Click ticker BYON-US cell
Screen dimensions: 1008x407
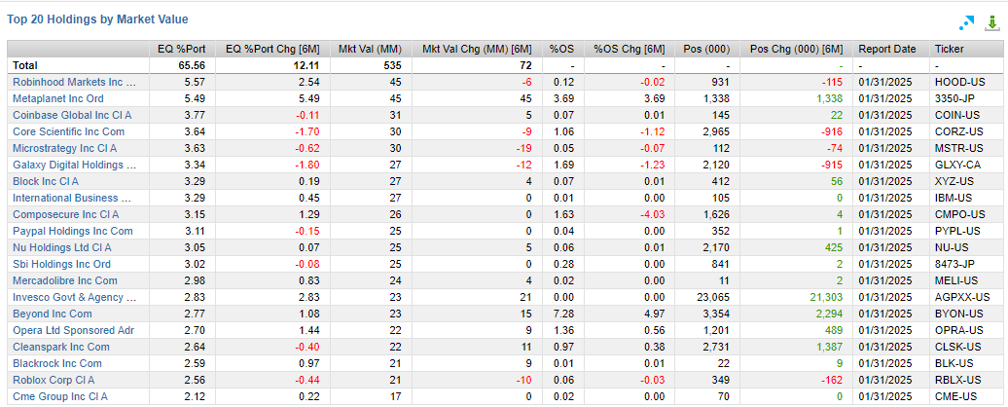(x=959, y=314)
